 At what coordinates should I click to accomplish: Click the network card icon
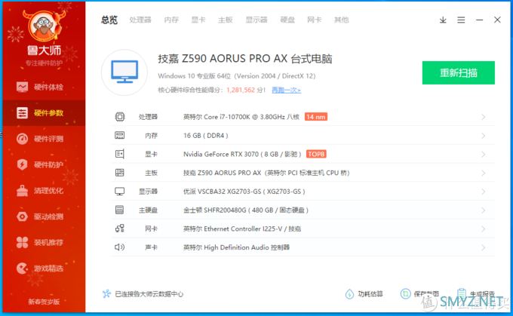(x=120, y=229)
